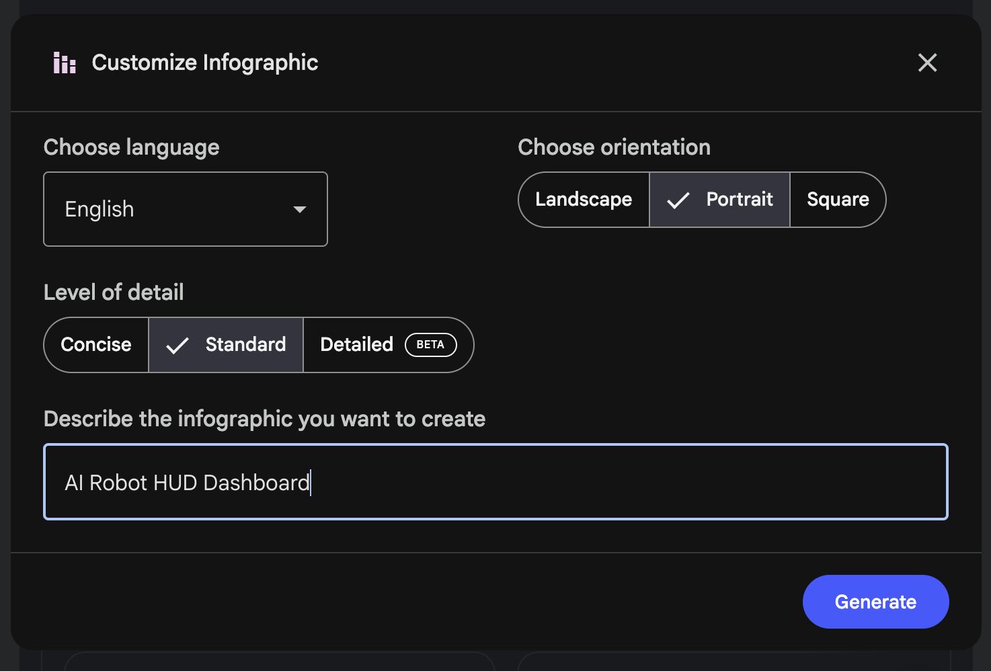Focus the infographic description text field
991x671 pixels.
point(495,481)
